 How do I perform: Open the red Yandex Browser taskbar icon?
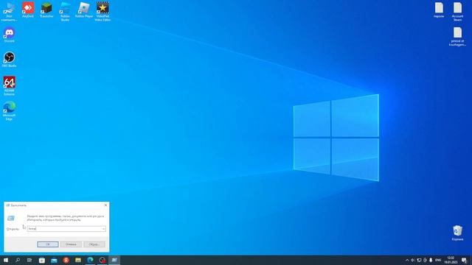coord(66,260)
